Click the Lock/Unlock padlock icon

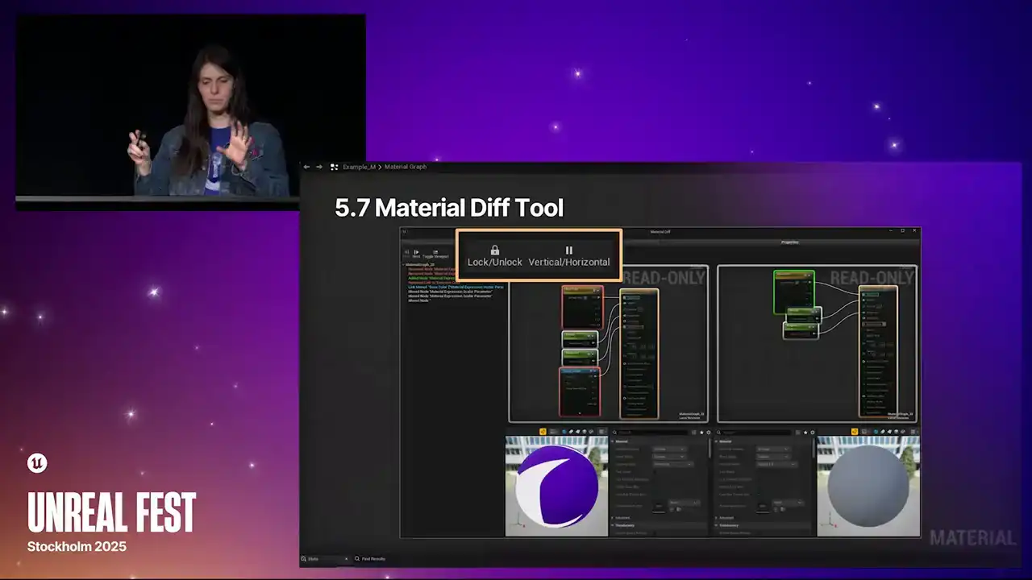(x=495, y=251)
